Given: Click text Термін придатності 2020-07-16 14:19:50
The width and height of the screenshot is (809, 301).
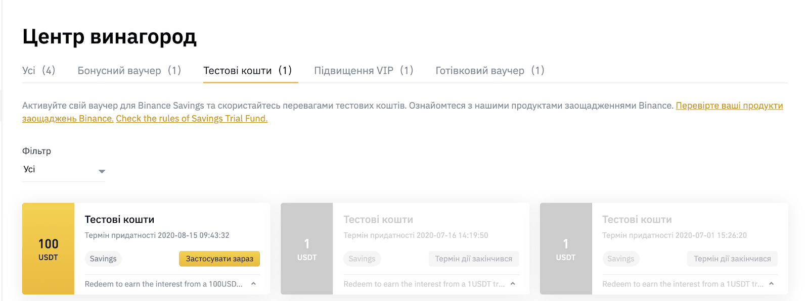Looking at the screenshot, I should [x=416, y=235].
